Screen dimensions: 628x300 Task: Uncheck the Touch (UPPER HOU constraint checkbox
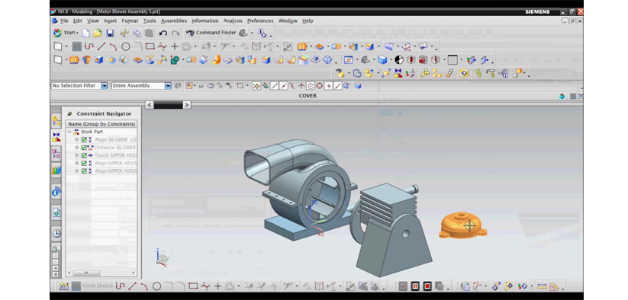pos(84,155)
